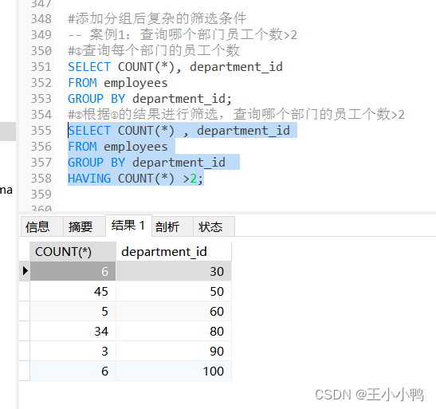Select COUNT cell in department 100 row
Viewport: 436px width, 409px height.
pos(73,372)
